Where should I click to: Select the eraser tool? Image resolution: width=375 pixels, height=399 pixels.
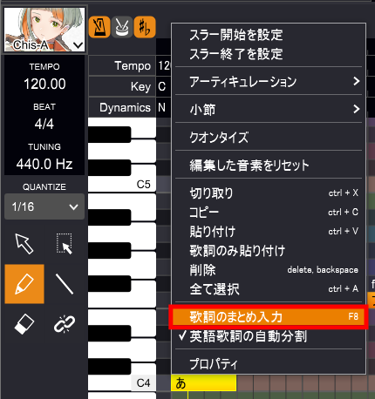24,323
